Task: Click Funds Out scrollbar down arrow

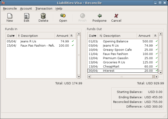Action: [x=161, y=73]
